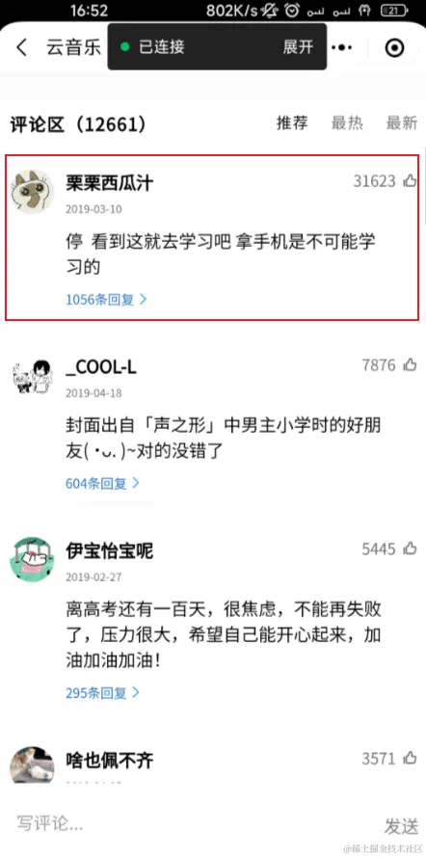Open _COOL-L's avatar picture
Screen dimensions: 426x857
click(x=32, y=376)
